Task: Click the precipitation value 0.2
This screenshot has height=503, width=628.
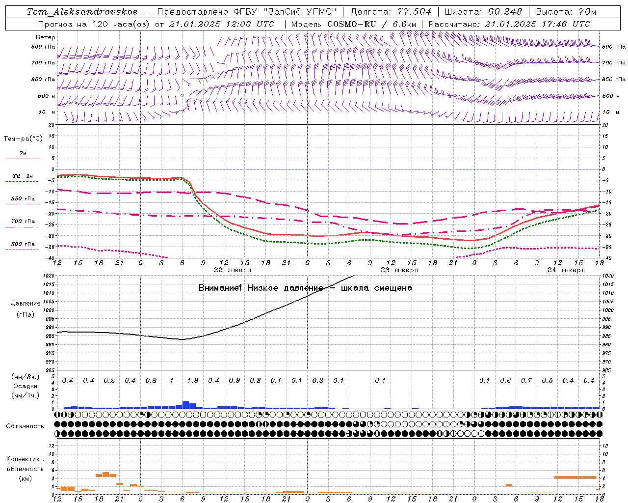Action: click(x=109, y=381)
